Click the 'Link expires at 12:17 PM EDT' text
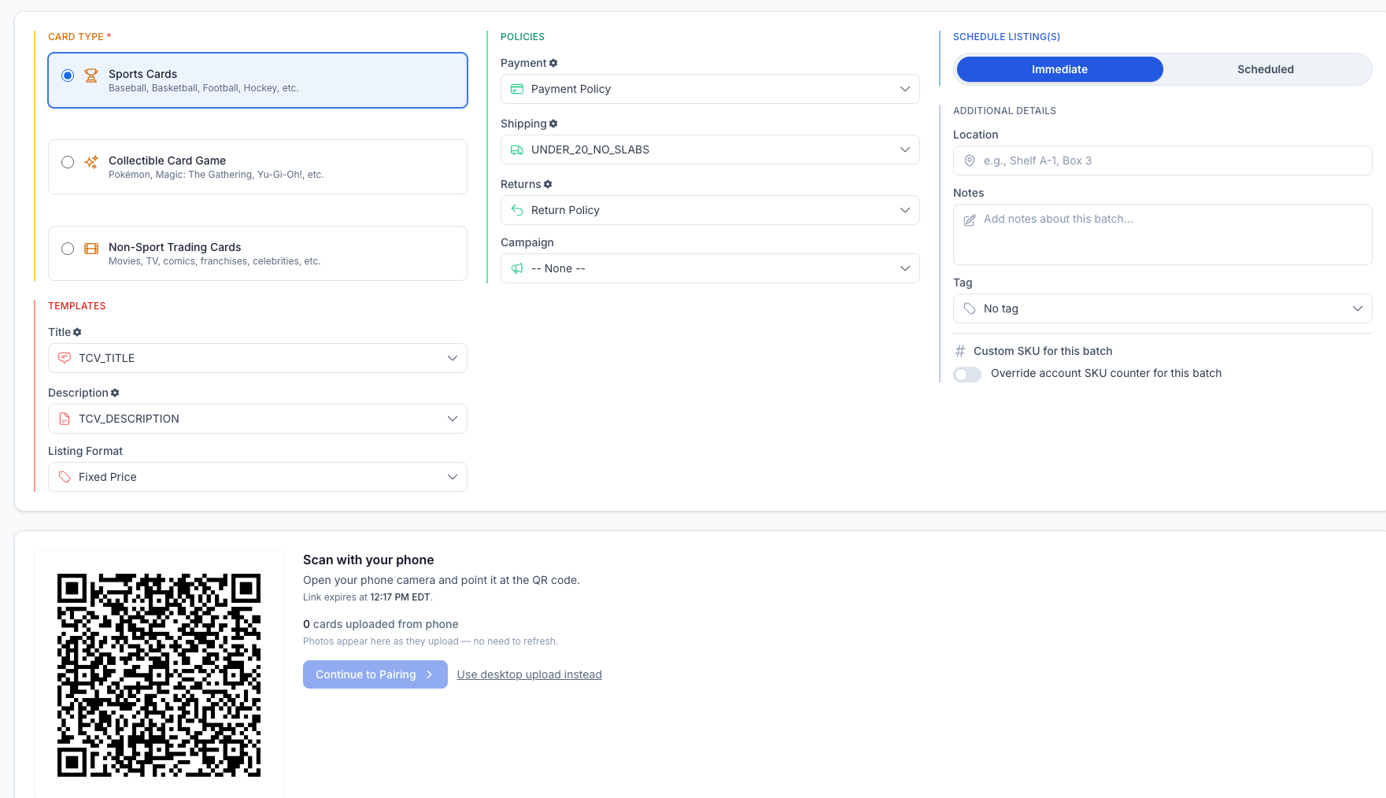The height and width of the screenshot is (798, 1386). 368,597
